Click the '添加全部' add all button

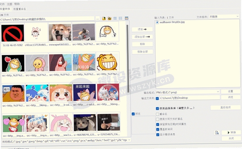pos(142,37)
